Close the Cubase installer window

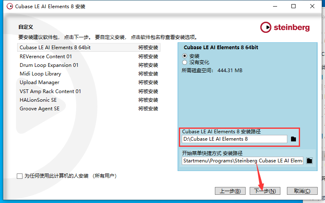[312, 6]
